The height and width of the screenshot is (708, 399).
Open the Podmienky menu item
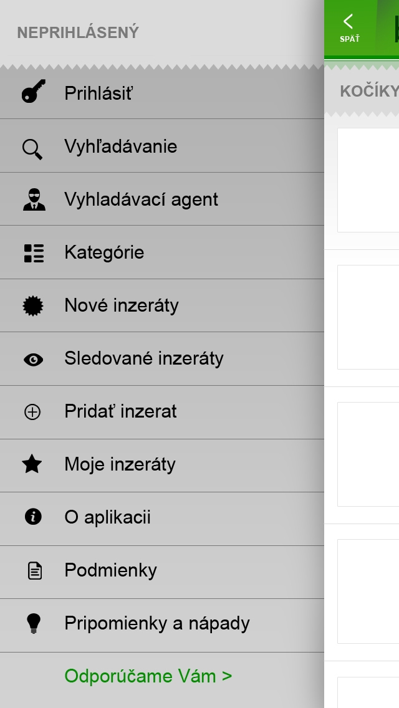click(x=161, y=572)
